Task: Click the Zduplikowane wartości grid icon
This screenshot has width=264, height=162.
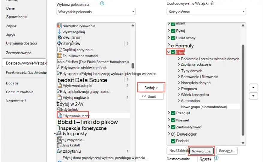Action: point(60,55)
